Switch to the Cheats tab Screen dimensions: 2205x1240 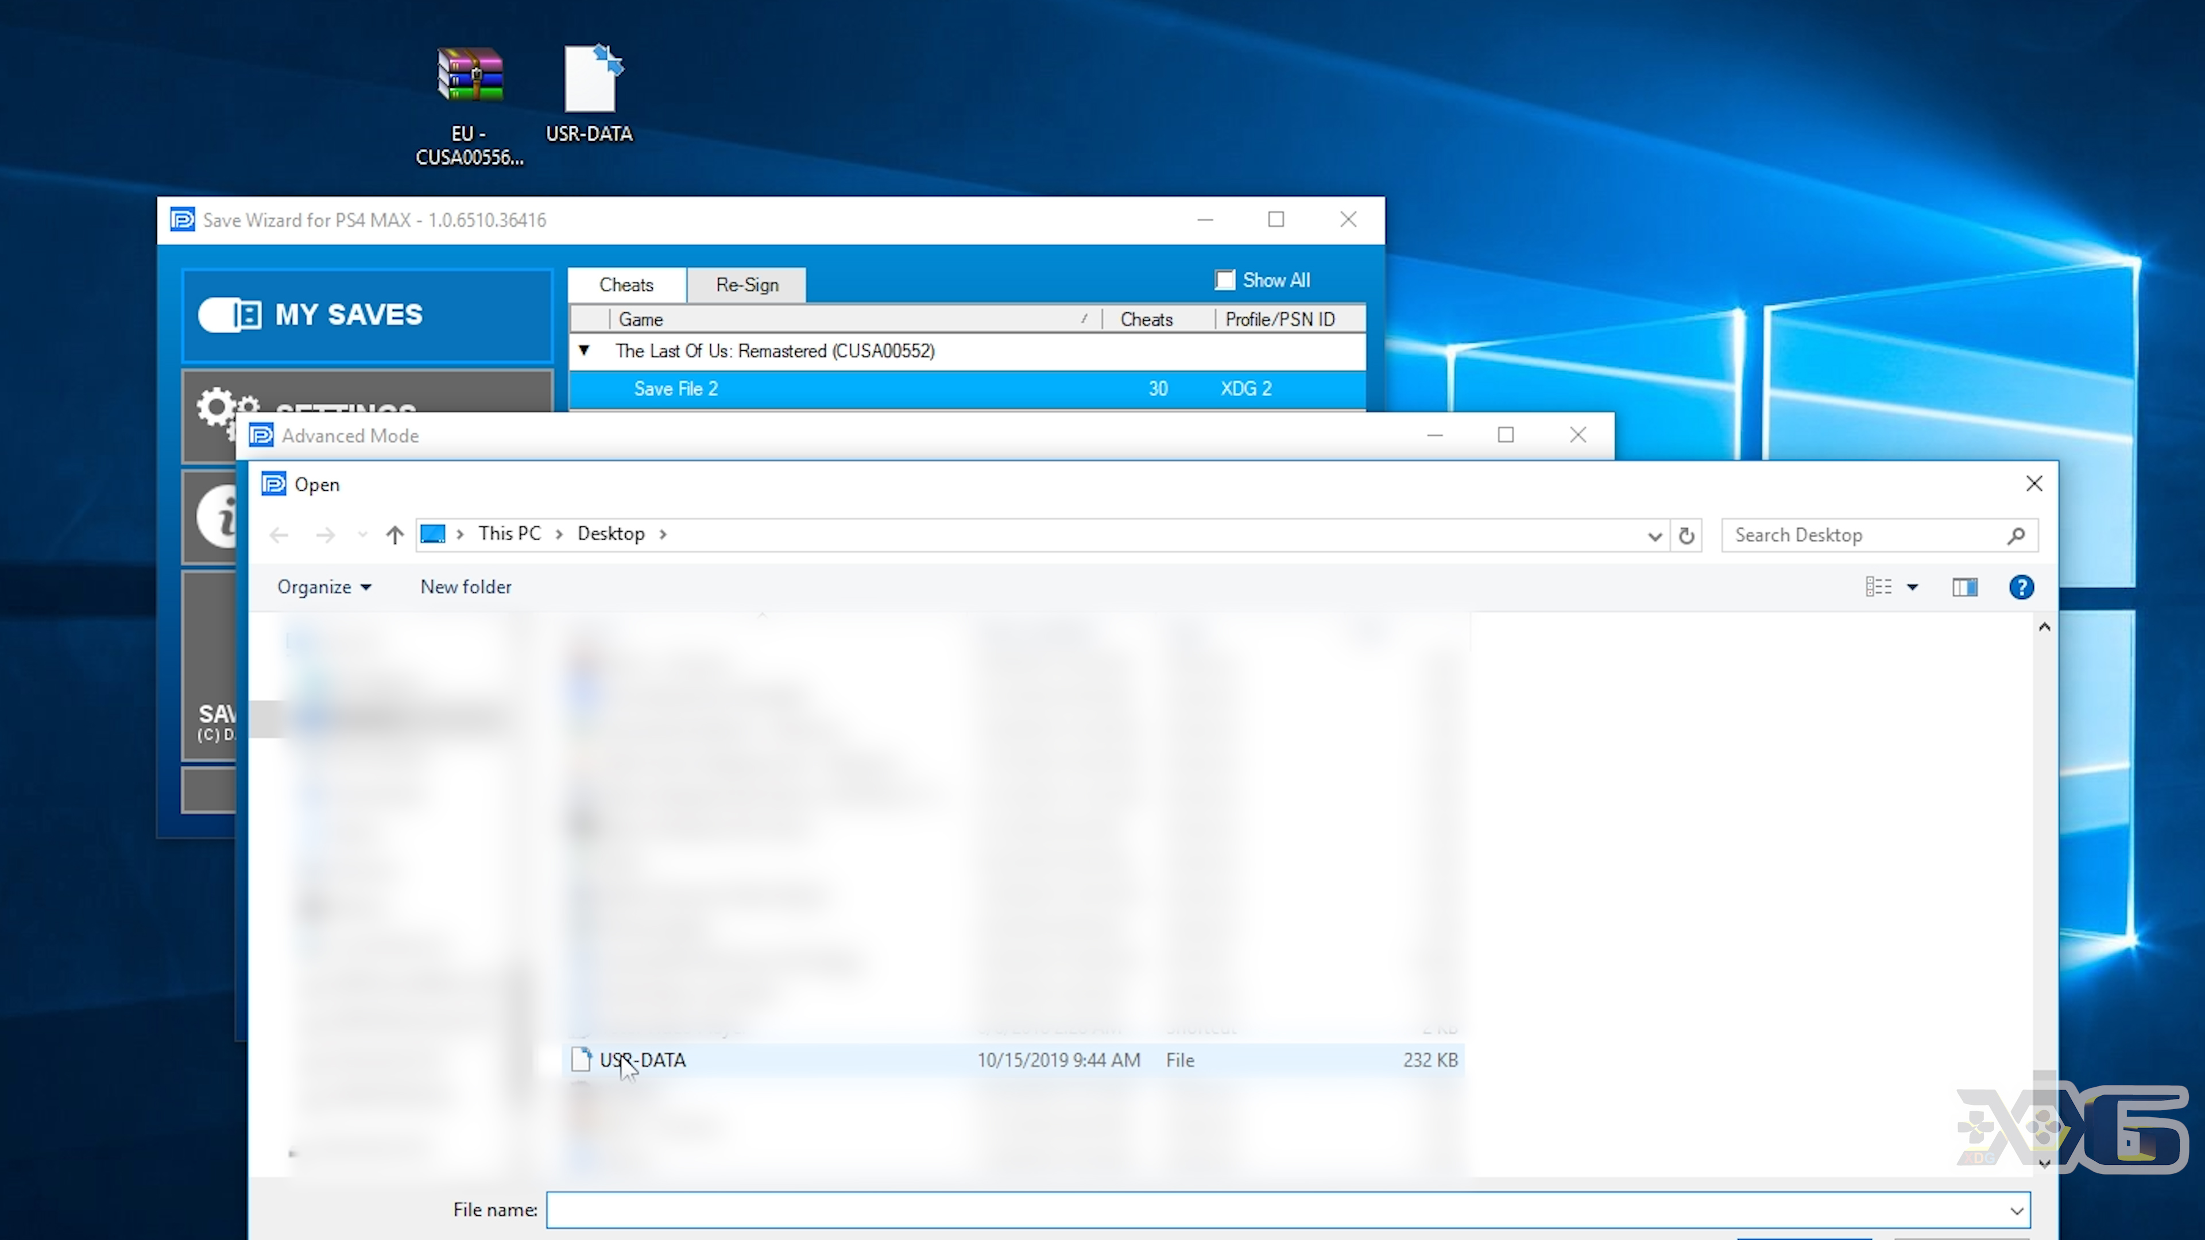(626, 285)
